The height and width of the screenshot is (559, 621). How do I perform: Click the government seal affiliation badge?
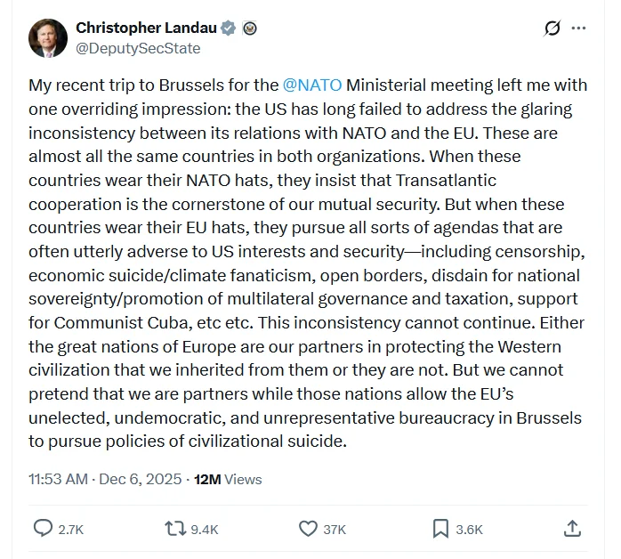250,28
